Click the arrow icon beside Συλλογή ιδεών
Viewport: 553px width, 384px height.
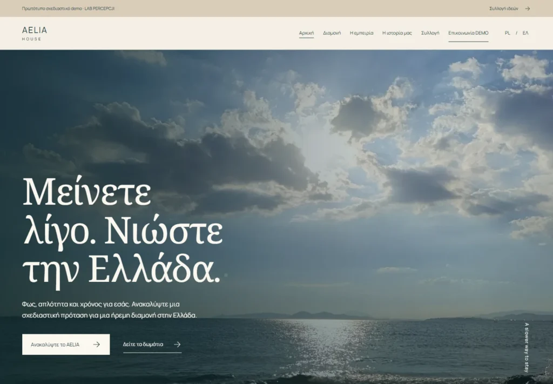pos(527,9)
